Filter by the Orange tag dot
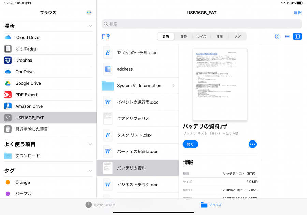This screenshot has height=215, width=307. (8, 182)
